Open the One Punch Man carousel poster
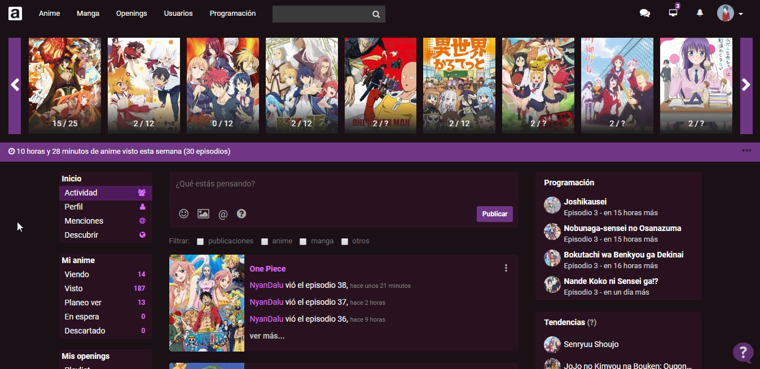The height and width of the screenshot is (369, 760). [380, 86]
